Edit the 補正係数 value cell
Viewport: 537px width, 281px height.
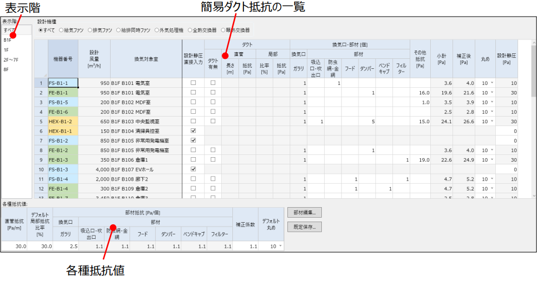tap(245, 246)
